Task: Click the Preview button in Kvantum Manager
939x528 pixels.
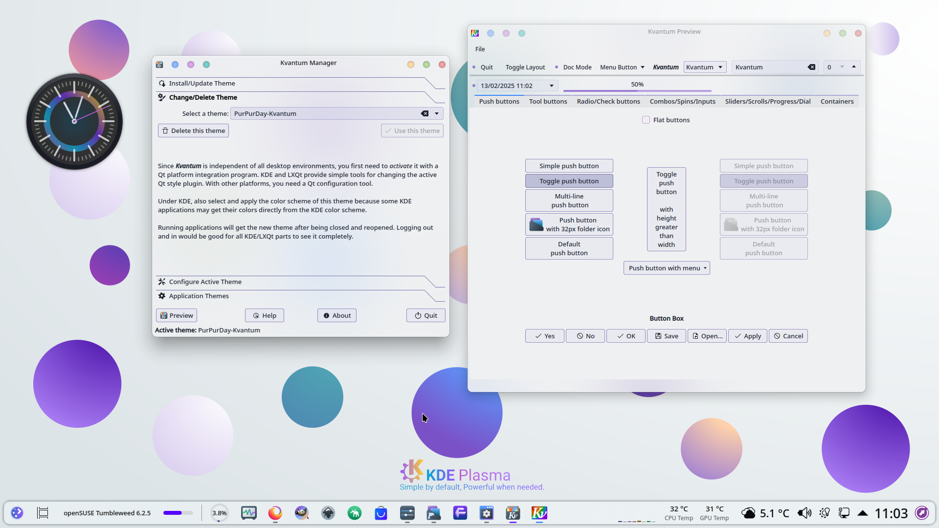Action: tap(177, 315)
